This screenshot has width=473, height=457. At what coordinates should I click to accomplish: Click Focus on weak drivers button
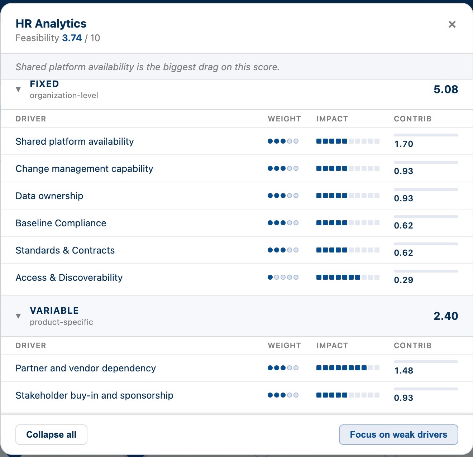click(398, 434)
